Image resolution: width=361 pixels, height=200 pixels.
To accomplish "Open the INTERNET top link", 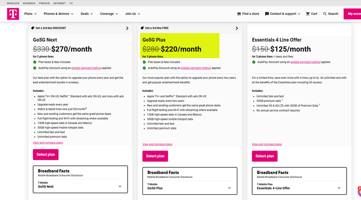I will (x=59, y=3).
